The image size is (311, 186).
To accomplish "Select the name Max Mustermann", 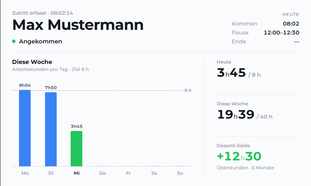I will pyautogui.click(x=78, y=25).
